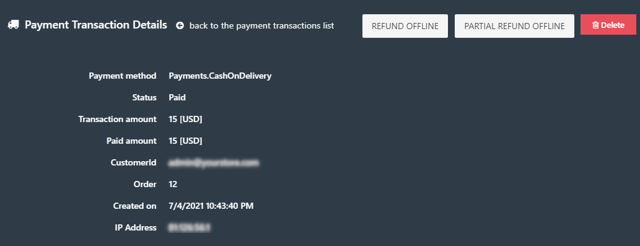640x246 pixels.
Task: Click the IP Address field label
Action: coord(136,227)
